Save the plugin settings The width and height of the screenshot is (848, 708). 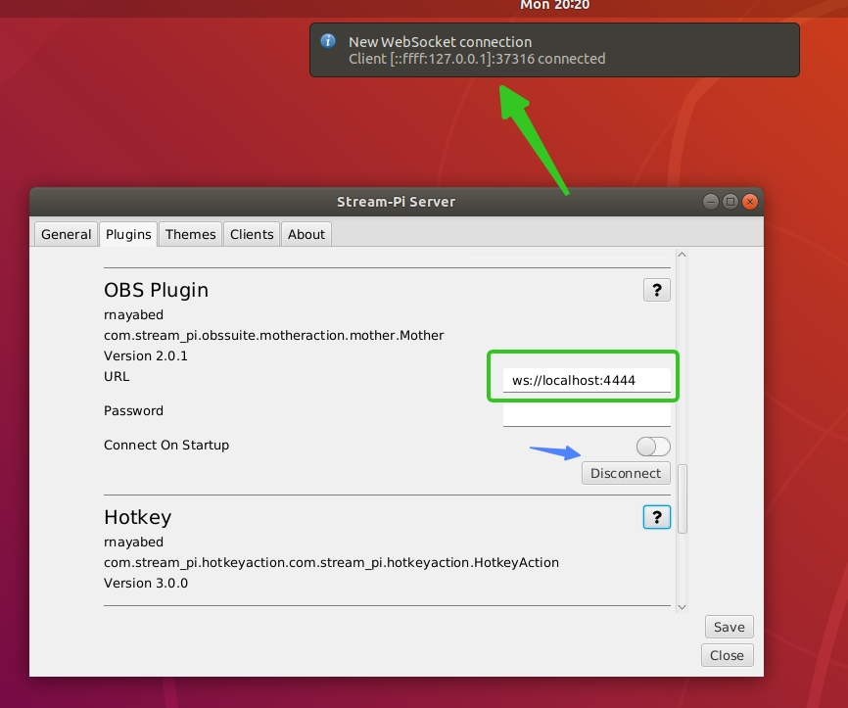coord(729,627)
